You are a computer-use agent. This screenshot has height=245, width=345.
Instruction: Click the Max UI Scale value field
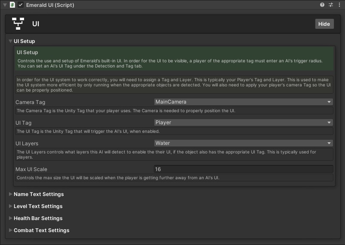click(x=243, y=169)
